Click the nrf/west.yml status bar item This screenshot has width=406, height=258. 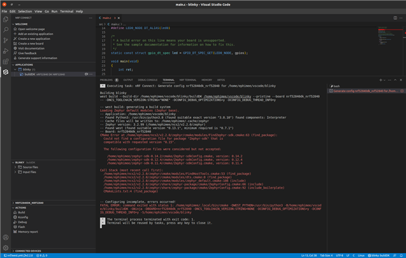tap(18, 255)
